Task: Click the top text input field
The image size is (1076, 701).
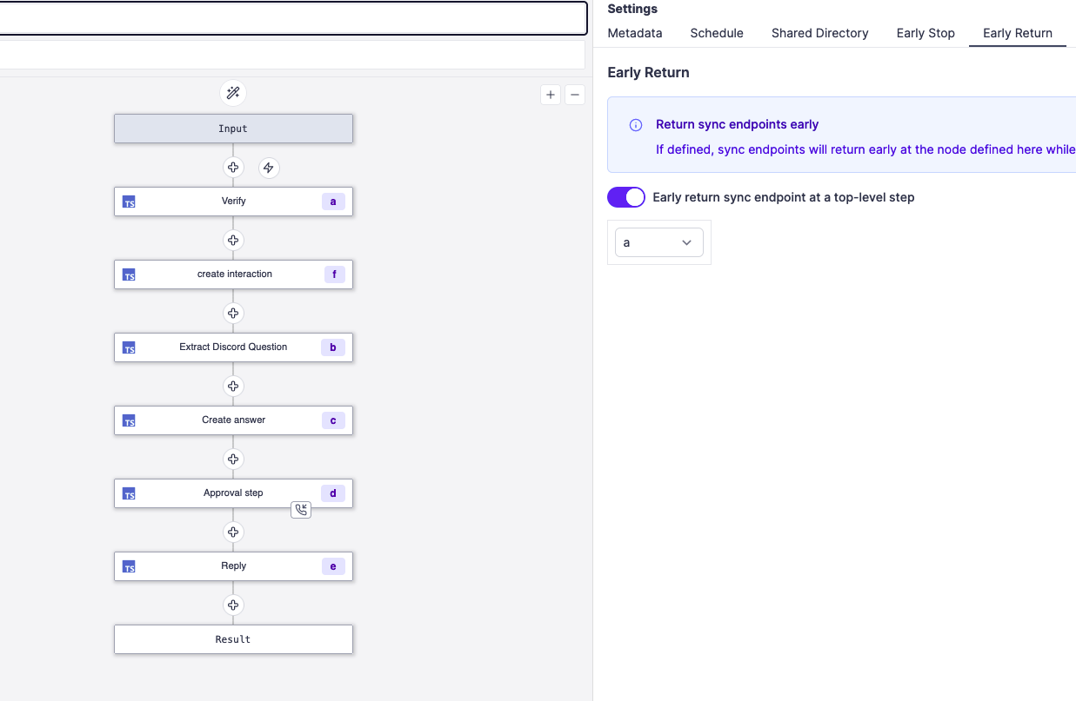Action: point(292,18)
